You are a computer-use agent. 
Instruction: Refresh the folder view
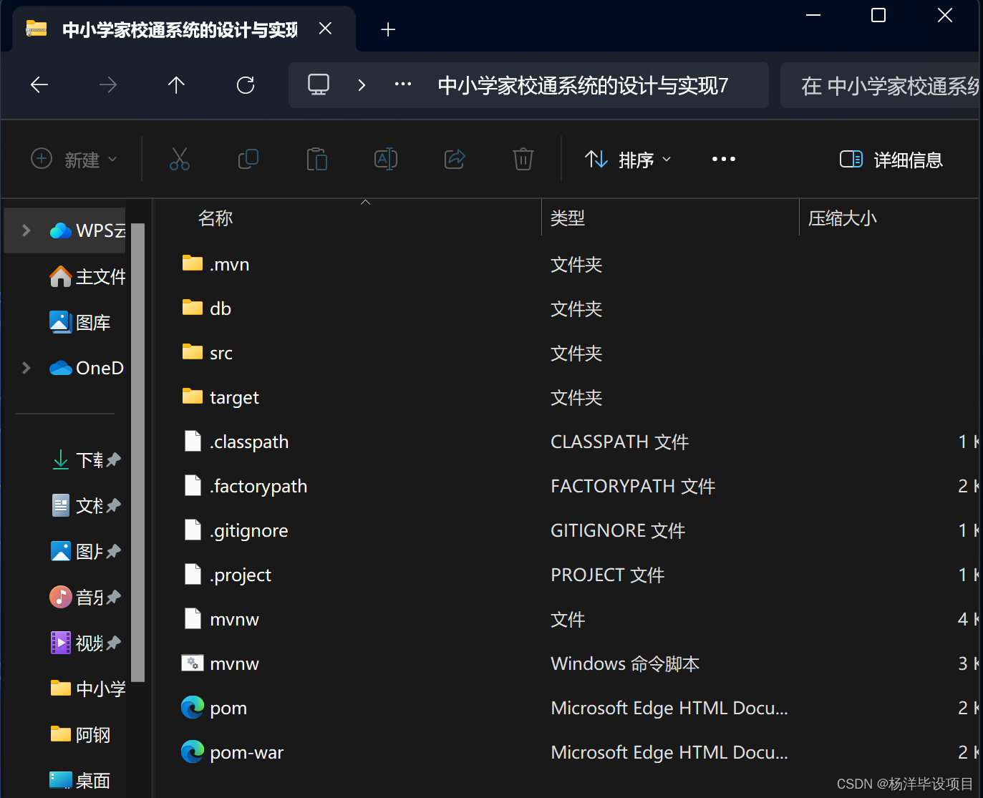(x=246, y=84)
